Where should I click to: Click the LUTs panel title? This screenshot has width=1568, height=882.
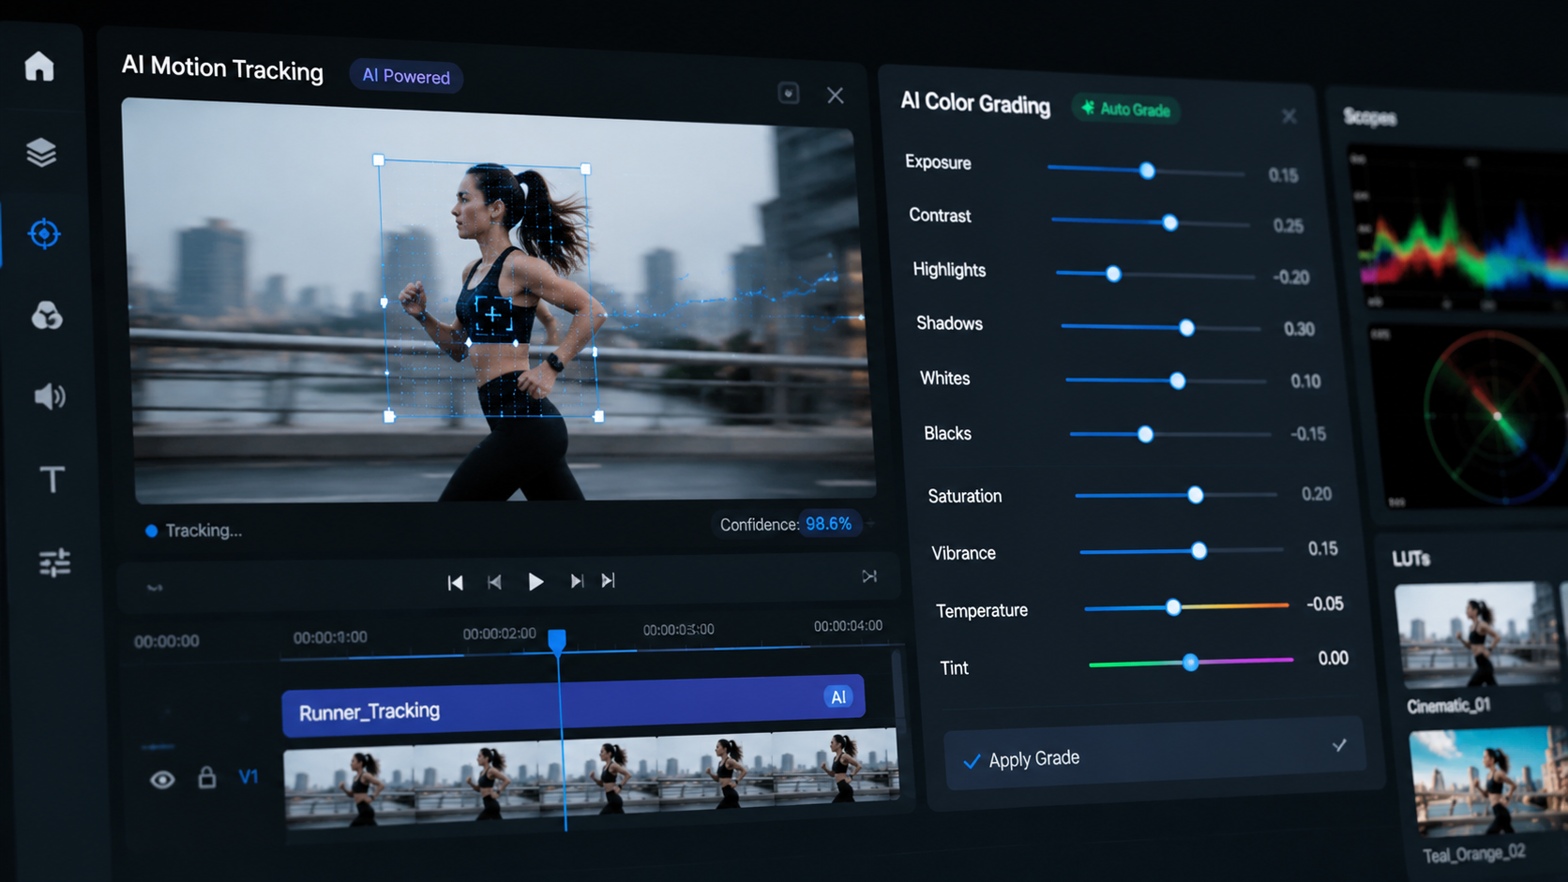(x=1411, y=559)
